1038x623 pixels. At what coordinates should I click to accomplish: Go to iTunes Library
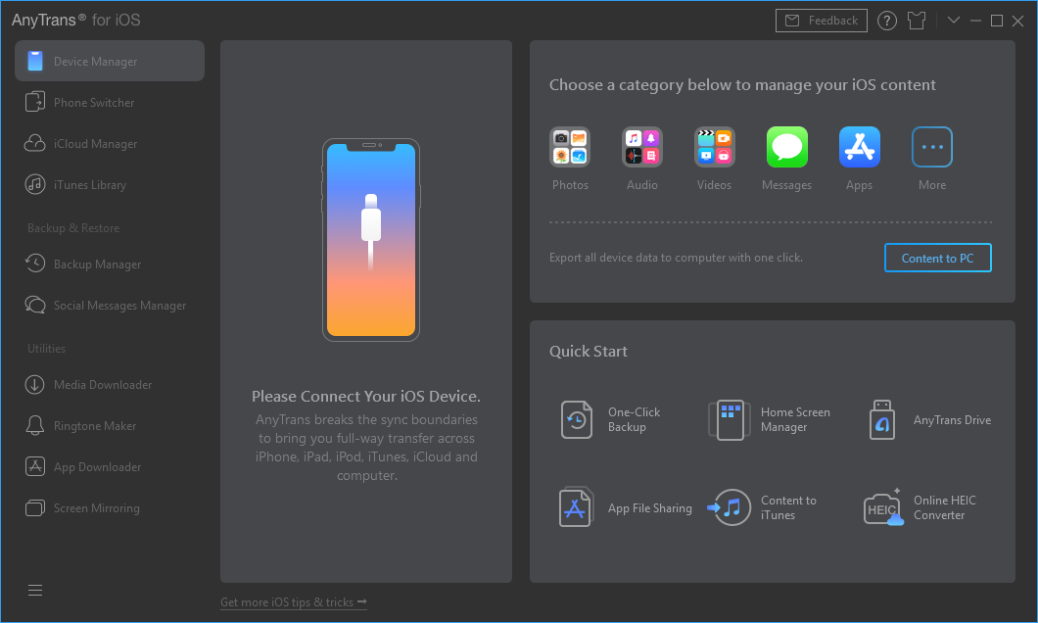coord(110,185)
